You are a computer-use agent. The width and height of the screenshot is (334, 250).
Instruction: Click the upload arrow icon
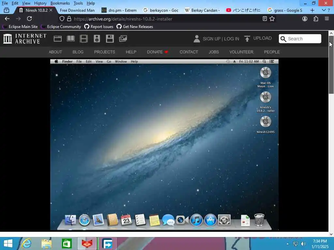click(247, 38)
